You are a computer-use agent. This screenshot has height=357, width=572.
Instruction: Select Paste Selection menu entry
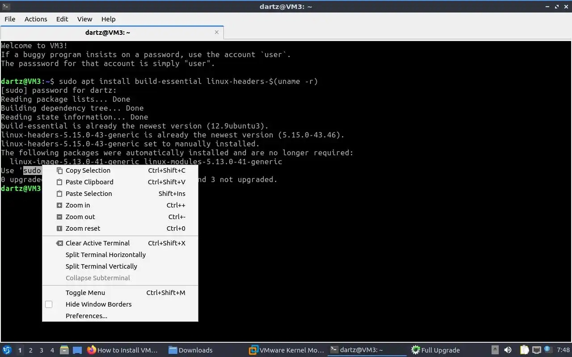[120, 194]
